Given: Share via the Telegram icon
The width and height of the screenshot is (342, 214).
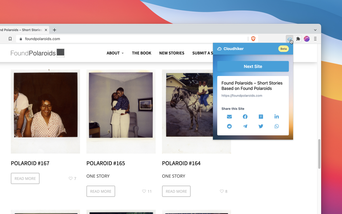Looking at the screenshot, I should click(245, 126).
